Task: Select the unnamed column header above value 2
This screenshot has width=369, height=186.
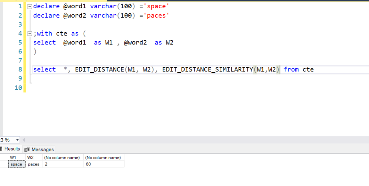Action: (63, 157)
